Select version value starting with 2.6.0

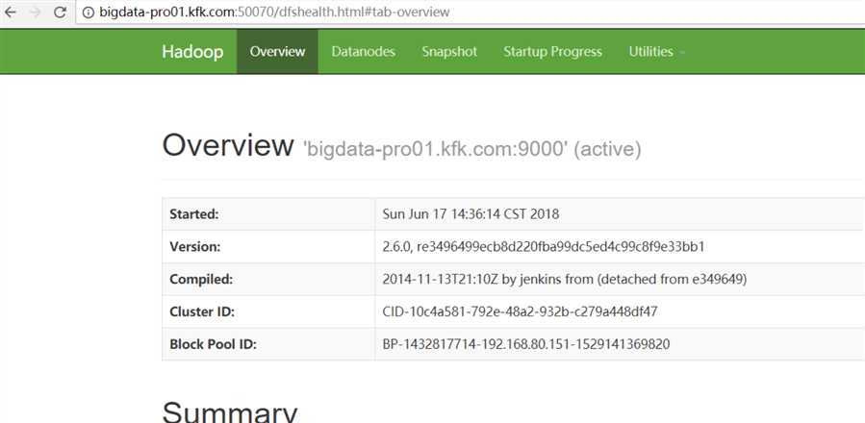click(x=544, y=246)
